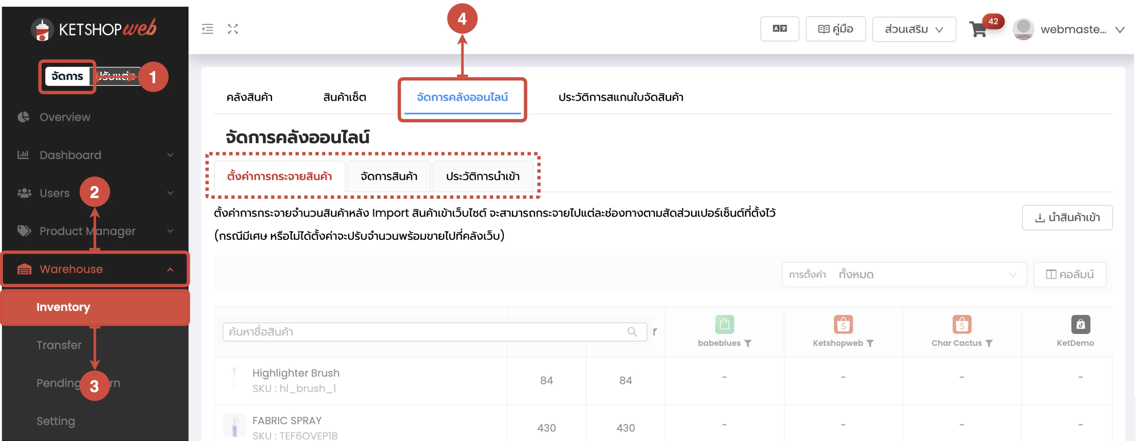Switch to the จัดการ mode toggle
Image resolution: width=1137 pixels, height=441 pixels.
67,76
